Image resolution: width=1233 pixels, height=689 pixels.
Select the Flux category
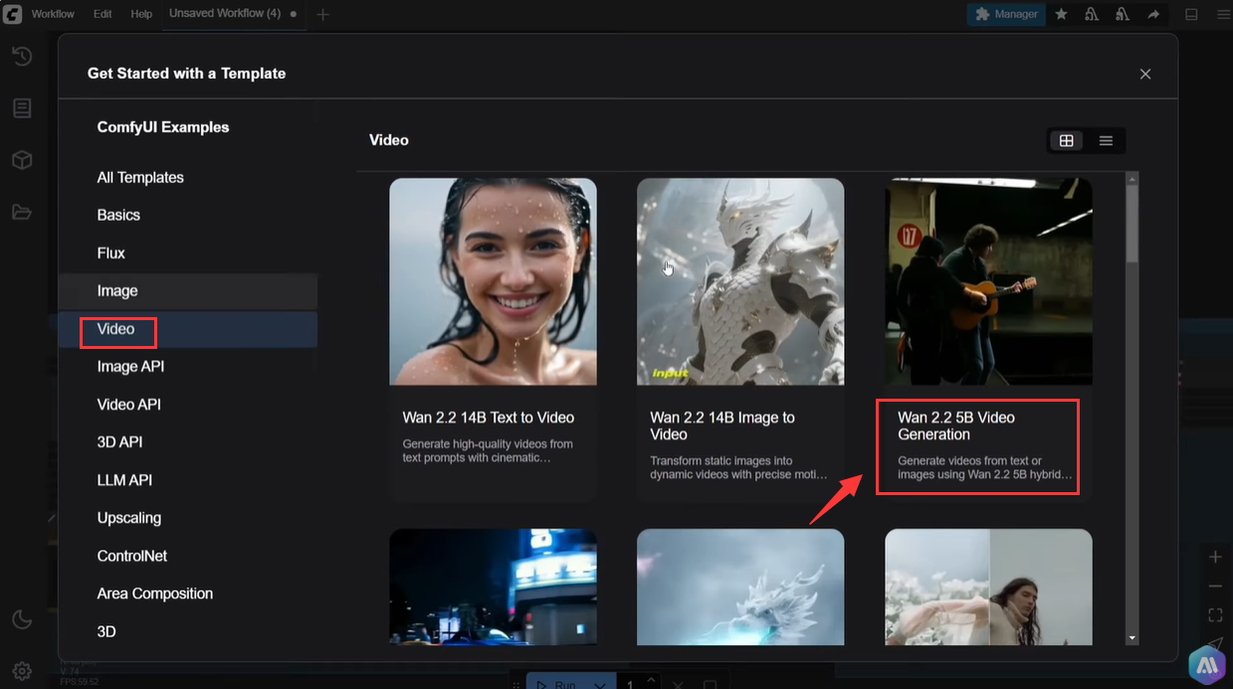pos(188,253)
